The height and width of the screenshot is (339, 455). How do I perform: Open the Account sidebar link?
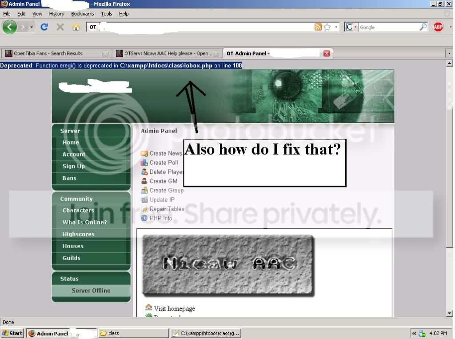pyautogui.click(x=74, y=154)
